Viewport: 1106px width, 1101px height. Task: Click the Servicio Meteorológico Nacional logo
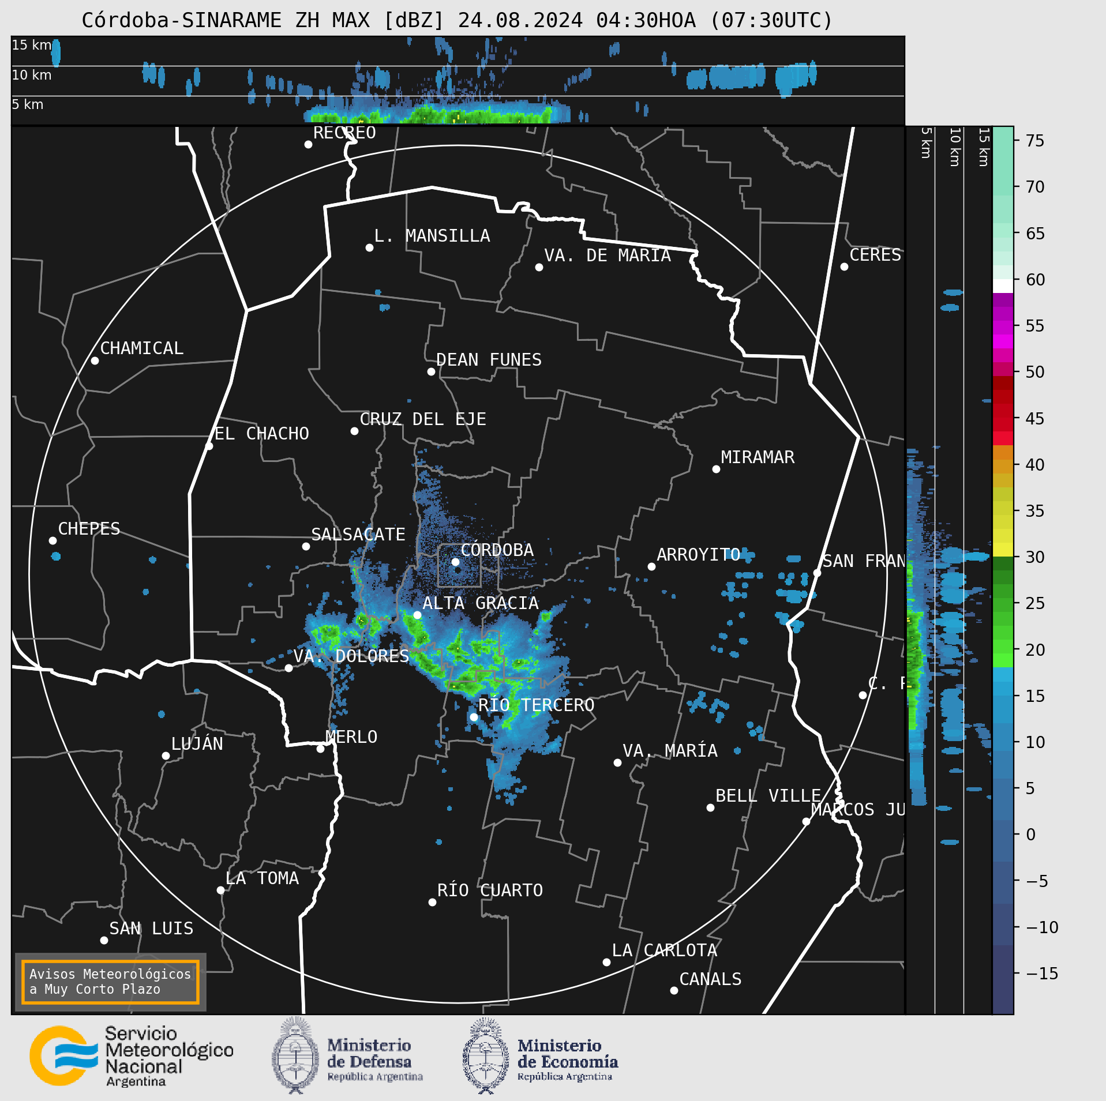tap(132, 1056)
